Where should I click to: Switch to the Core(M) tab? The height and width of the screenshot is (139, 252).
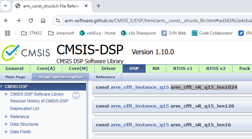click(x=78, y=69)
